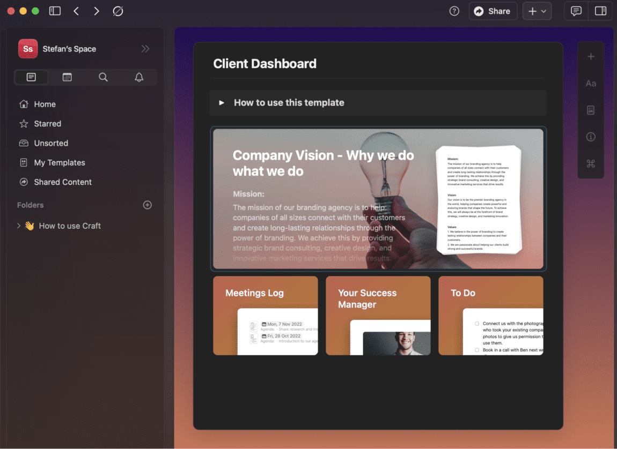Add a new folder with plus icon

coord(147,205)
